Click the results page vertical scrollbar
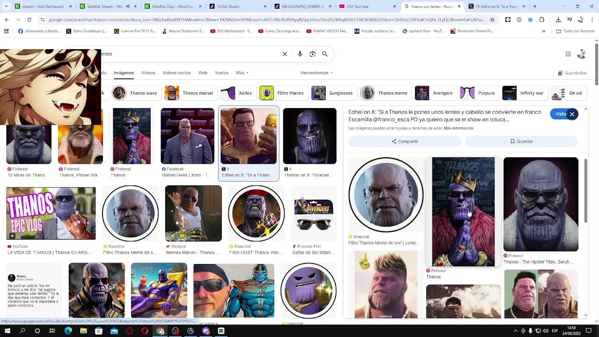The height and width of the screenshot is (337, 599). pos(596,66)
